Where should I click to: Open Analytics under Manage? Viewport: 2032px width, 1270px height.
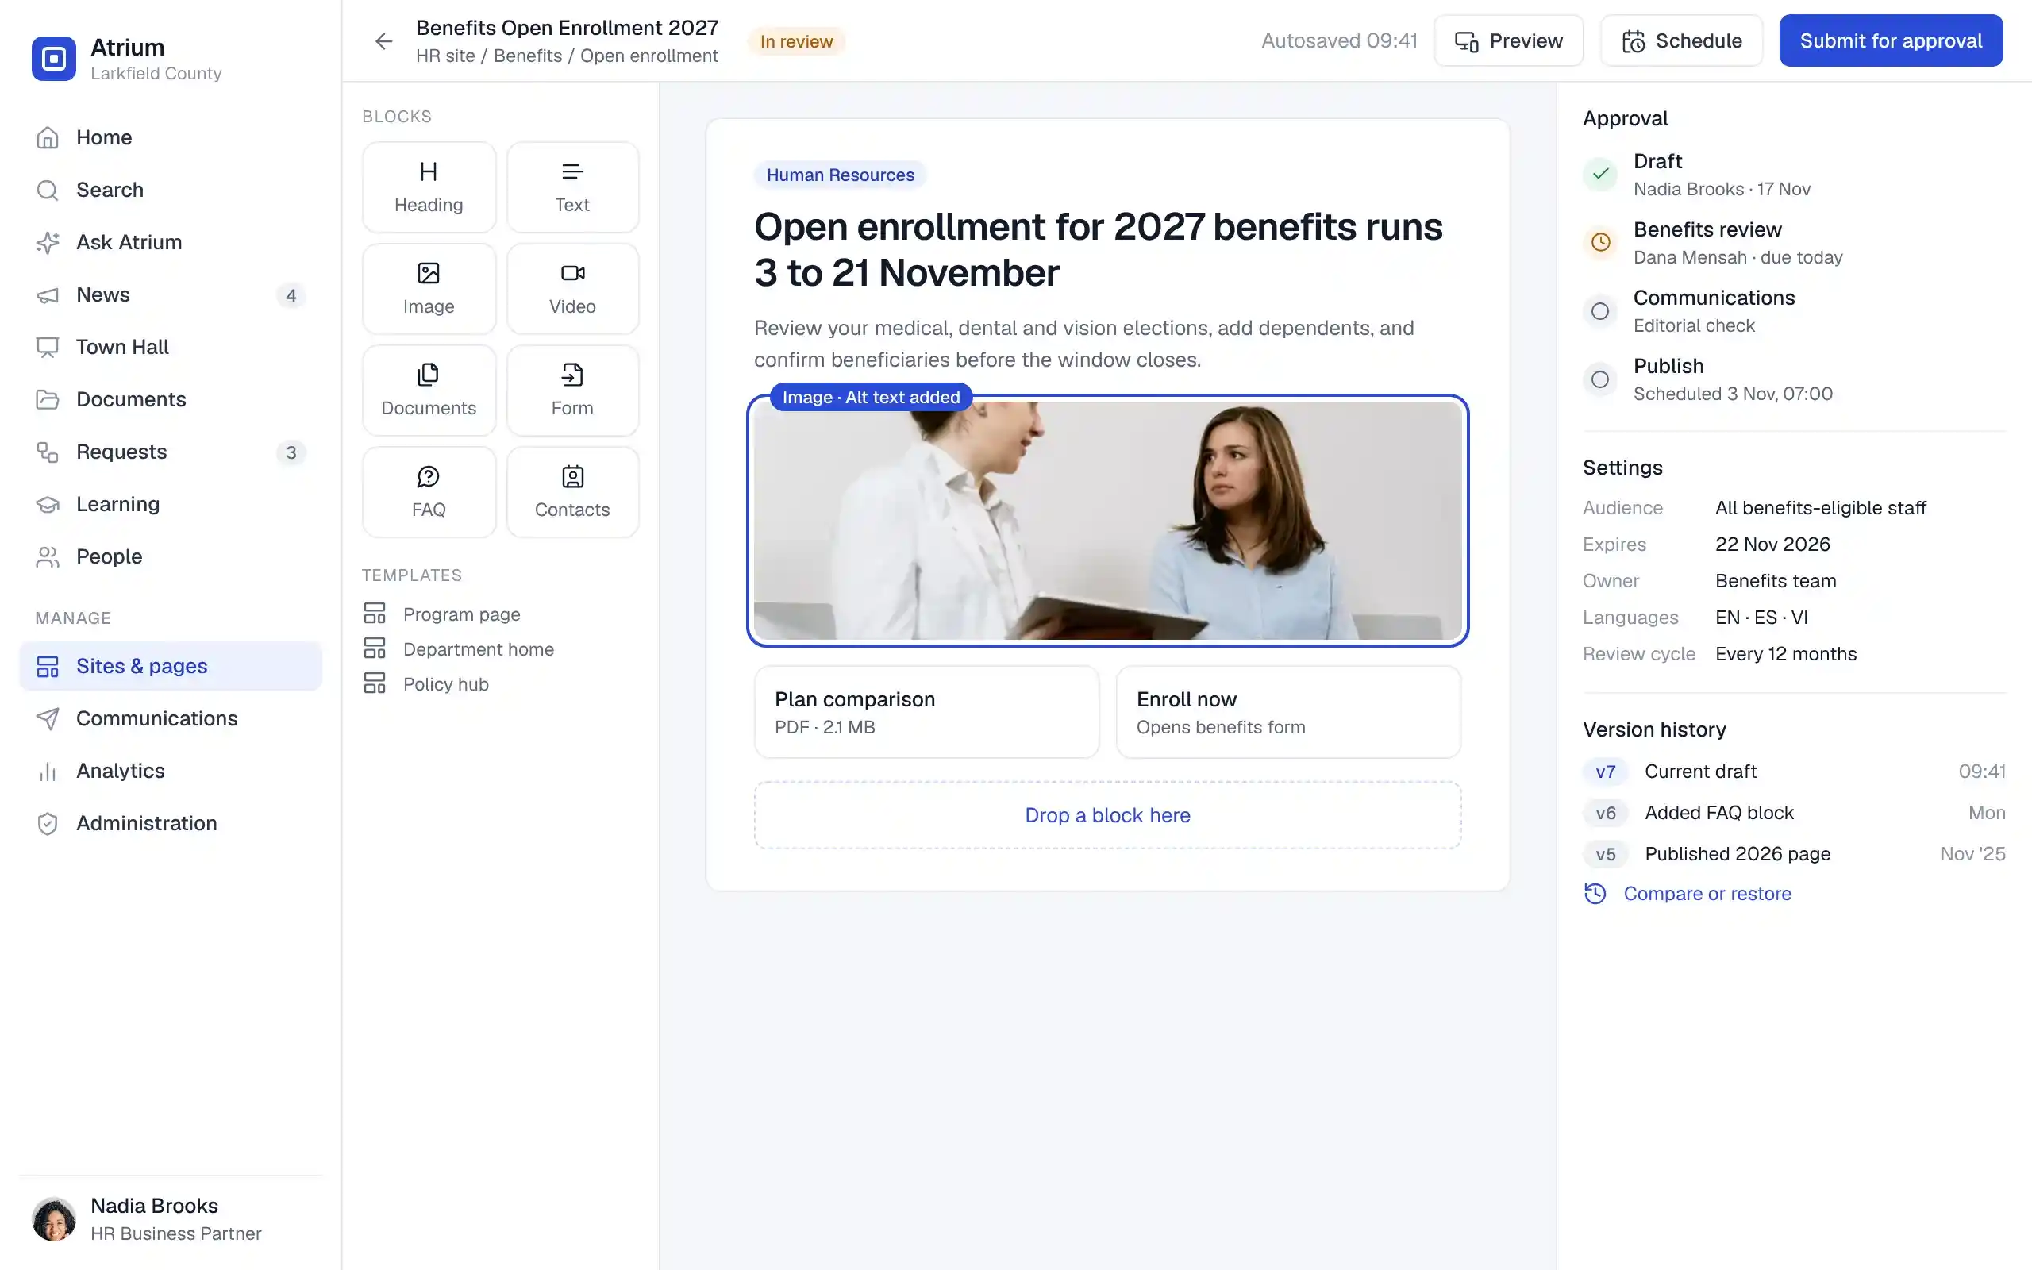[x=171, y=771]
